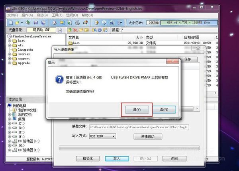Click the Mount to virtual drive icon
This screenshot has height=171, width=239.
point(78,23)
